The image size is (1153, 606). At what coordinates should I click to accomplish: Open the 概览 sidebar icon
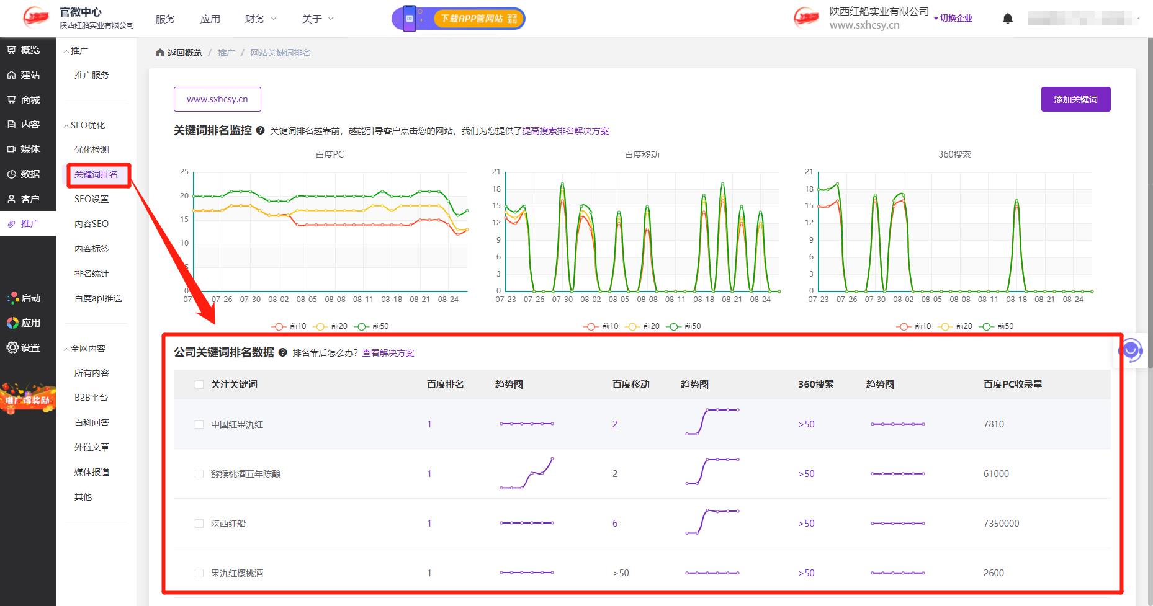[x=23, y=50]
